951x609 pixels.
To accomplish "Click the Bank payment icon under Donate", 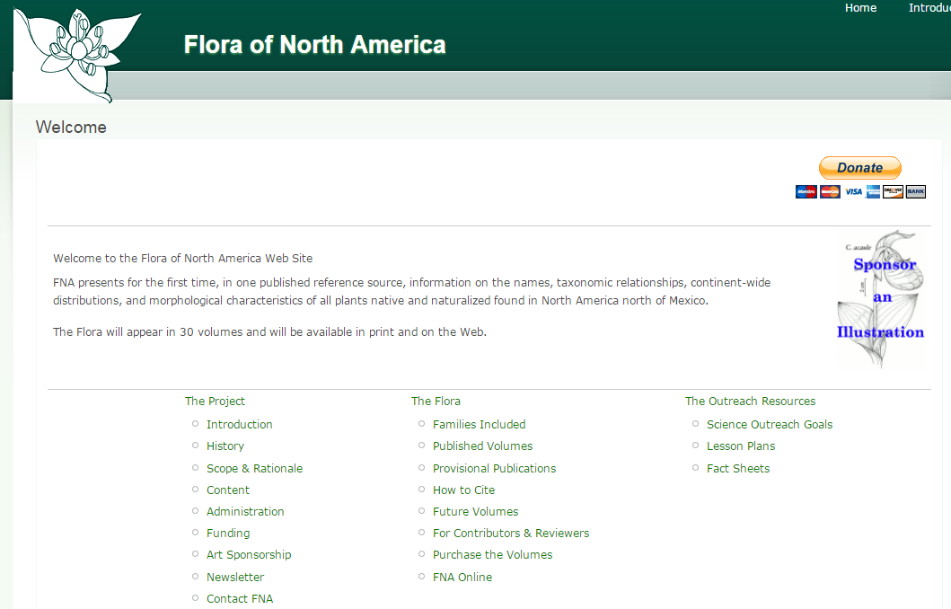I will [x=915, y=192].
